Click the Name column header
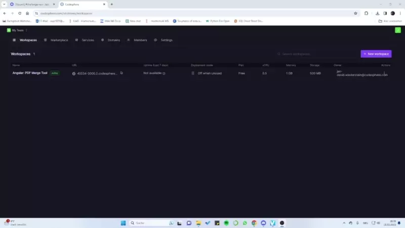 coord(16,65)
